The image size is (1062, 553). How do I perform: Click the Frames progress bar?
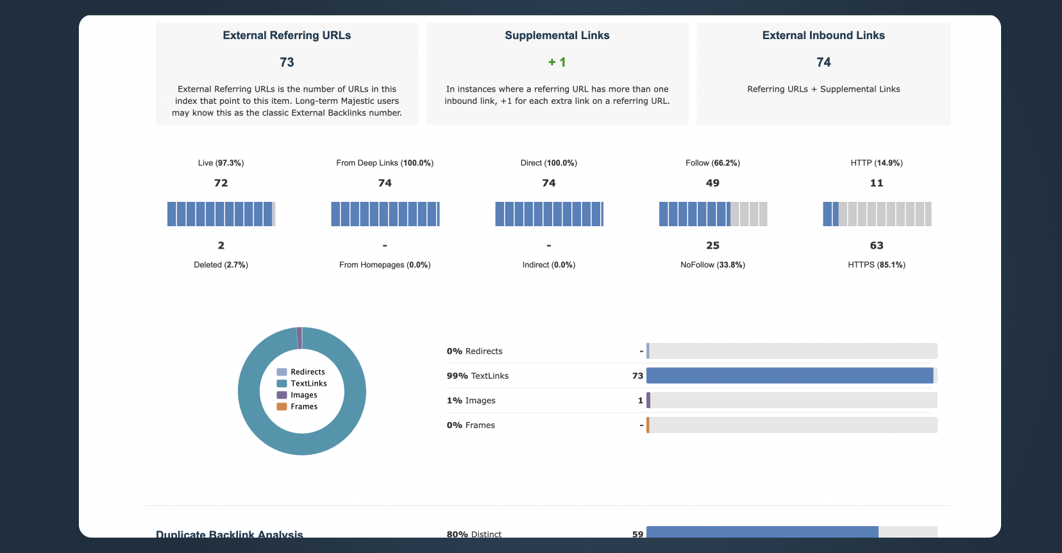coord(792,425)
